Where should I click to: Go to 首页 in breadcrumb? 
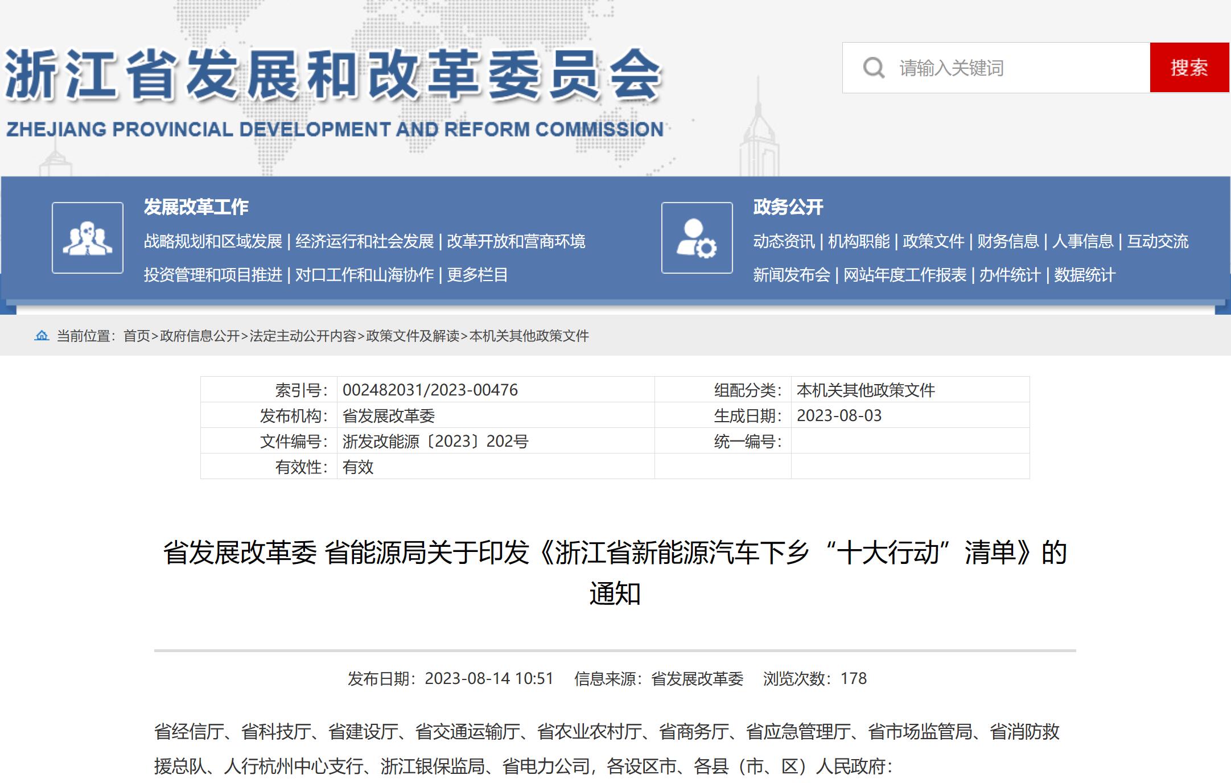[x=137, y=336]
